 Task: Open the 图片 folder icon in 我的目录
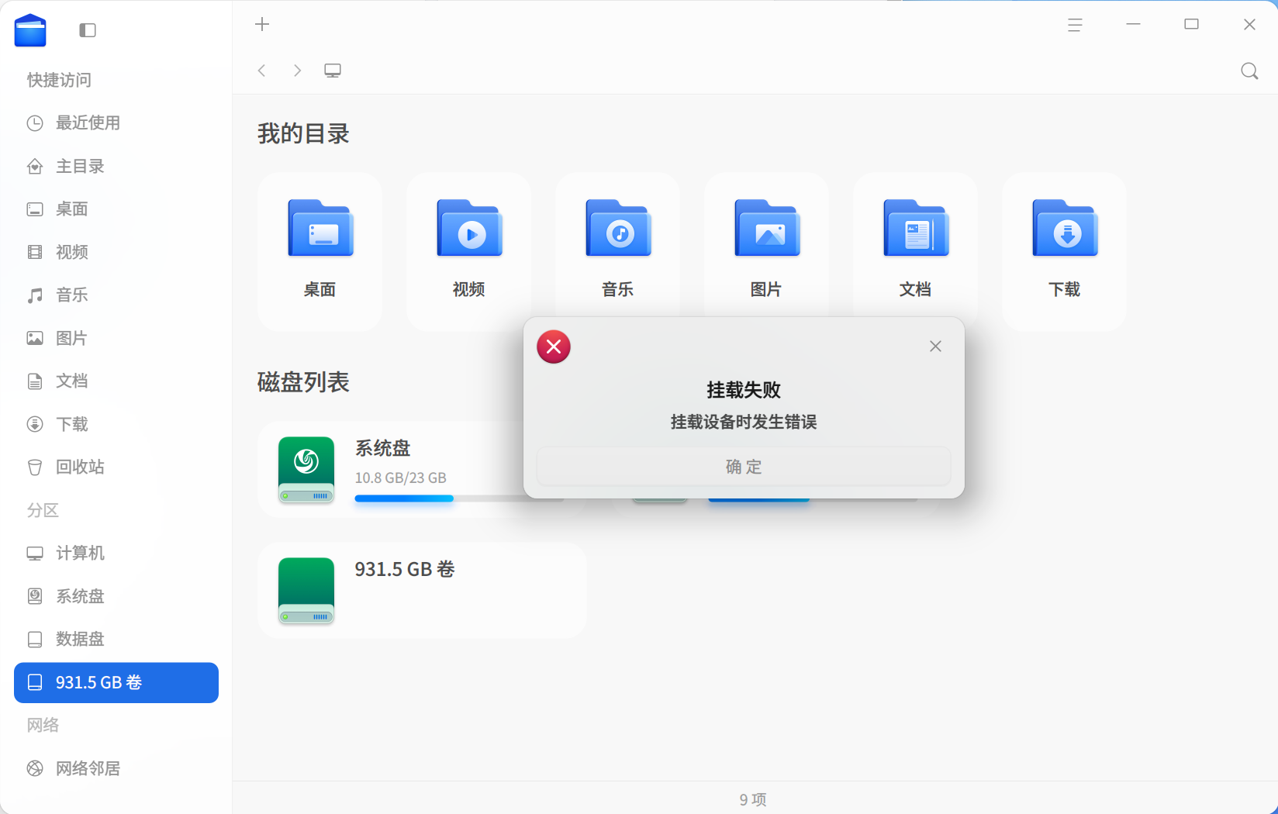(x=767, y=228)
